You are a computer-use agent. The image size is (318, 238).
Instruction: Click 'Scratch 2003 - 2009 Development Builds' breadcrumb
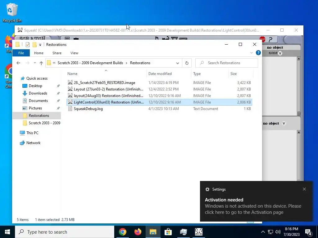pyautogui.click(x=90, y=63)
